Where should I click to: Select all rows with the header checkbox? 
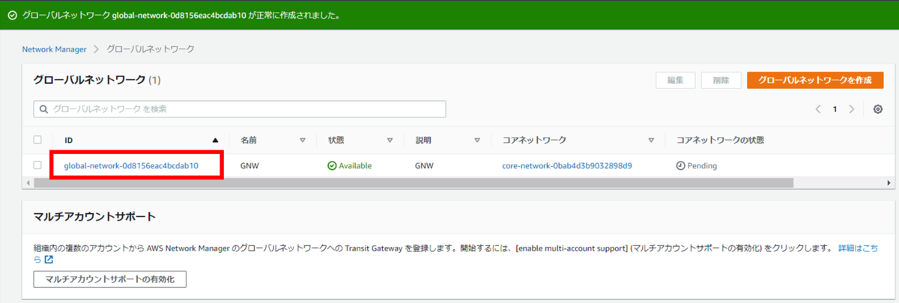coord(37,140)
